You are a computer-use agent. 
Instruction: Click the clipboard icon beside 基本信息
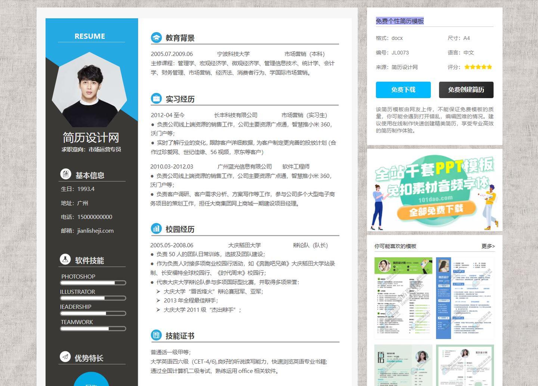point(66,174)
